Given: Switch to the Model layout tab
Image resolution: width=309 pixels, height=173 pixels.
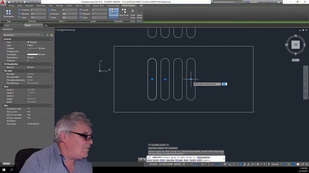Looking at the screenshot, I should [6, 163].
